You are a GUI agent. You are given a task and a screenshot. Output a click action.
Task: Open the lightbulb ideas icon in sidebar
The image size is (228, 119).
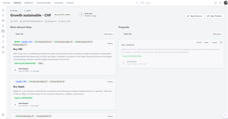tap(3, 15)
